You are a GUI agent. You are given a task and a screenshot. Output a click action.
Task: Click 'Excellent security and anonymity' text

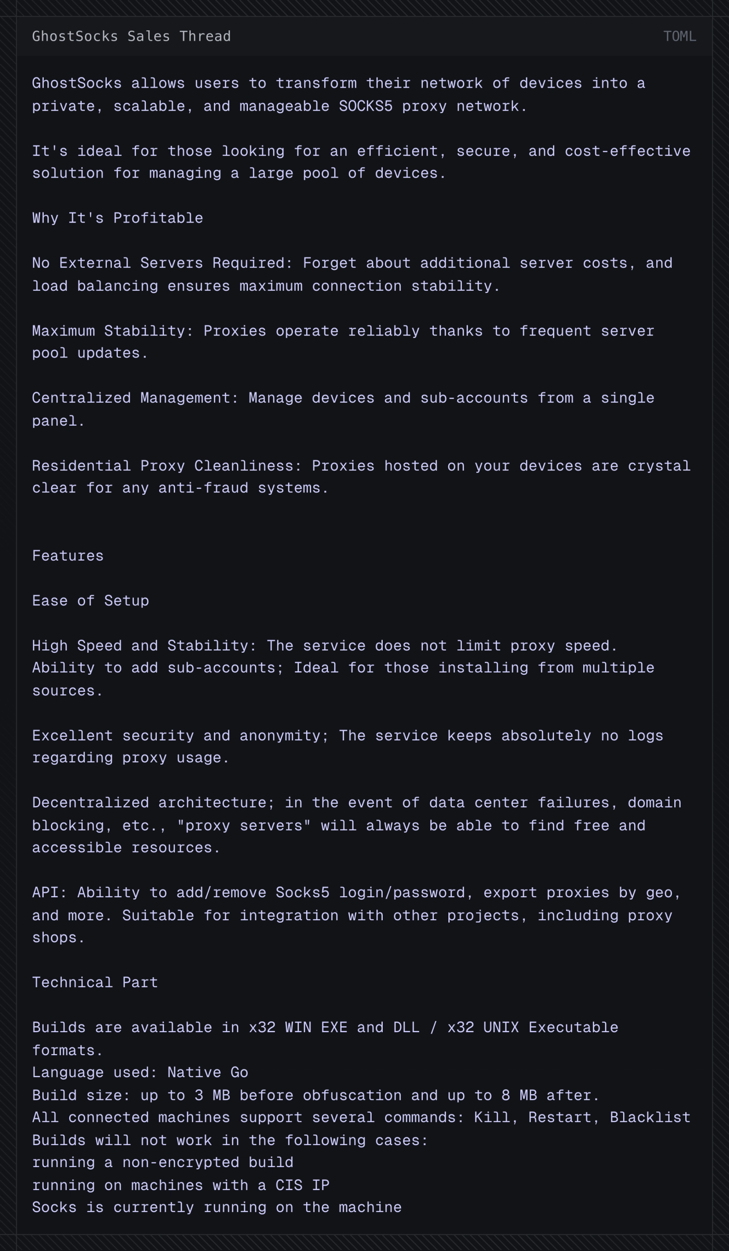click(x=176, y=736)
